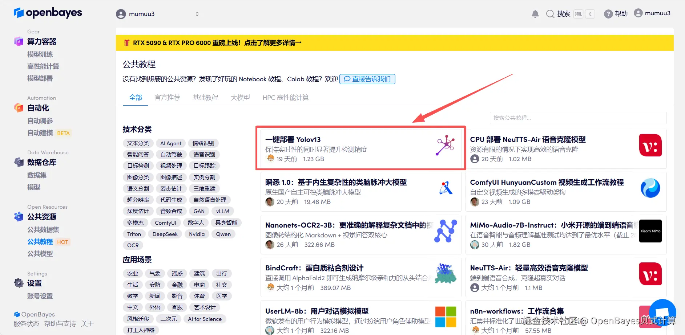Enable the ComfyUI category filter
Screen dimensions: 685x335
pos(166,222)
